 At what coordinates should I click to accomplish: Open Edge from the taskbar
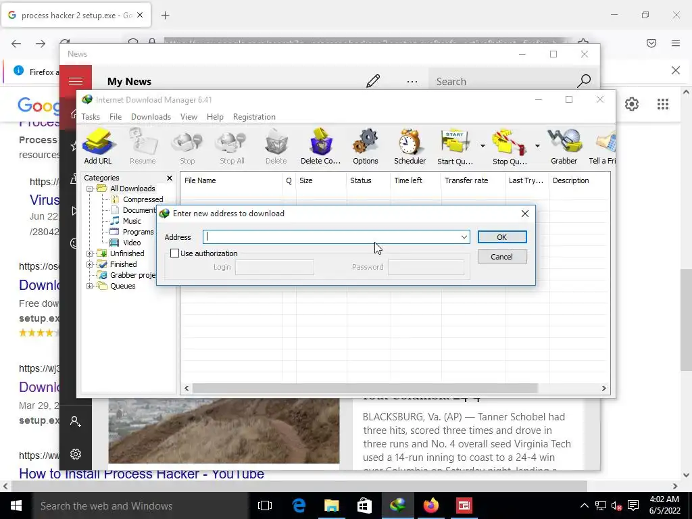[299, 505]
